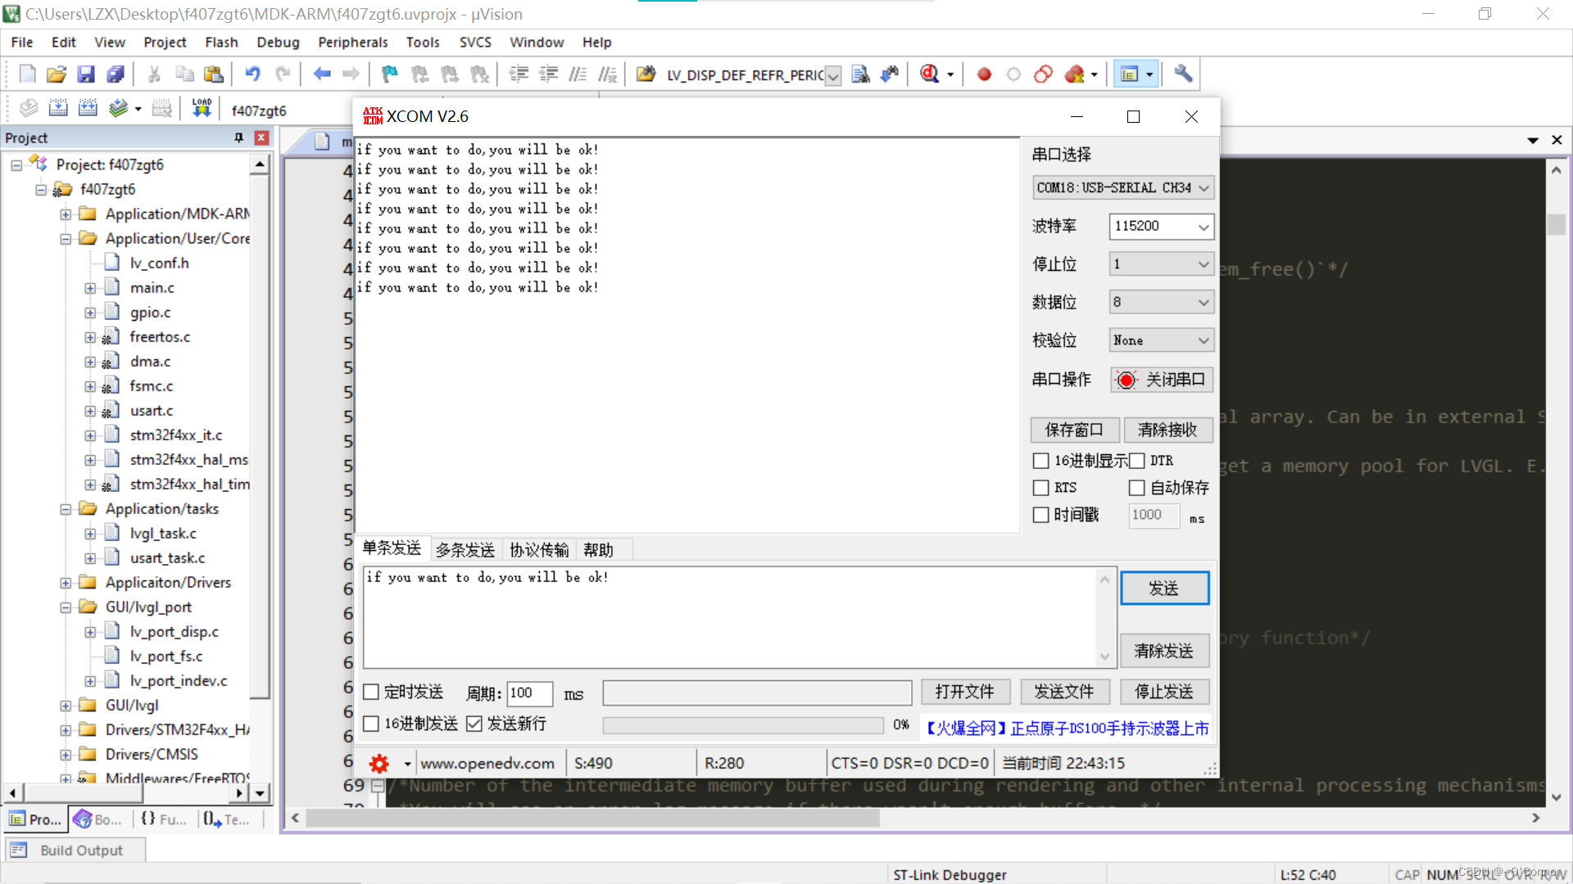The image size is (1573, 884).
Task: Click the 发送 send button
Action: [1164, 588]
